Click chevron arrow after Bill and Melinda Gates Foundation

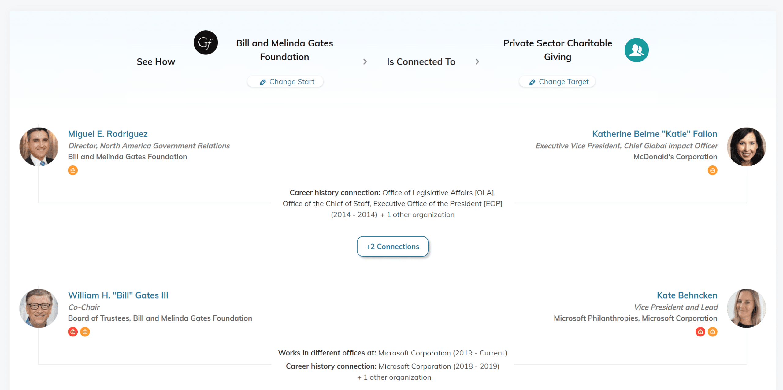click(x=365, y=62)
